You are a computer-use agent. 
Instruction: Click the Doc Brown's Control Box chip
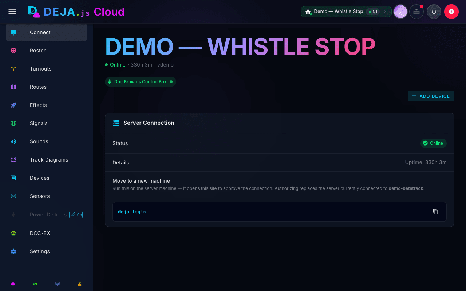141,82
